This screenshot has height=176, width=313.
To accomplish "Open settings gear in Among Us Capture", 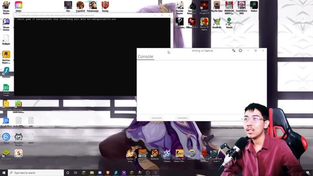I will click(240, 51).
